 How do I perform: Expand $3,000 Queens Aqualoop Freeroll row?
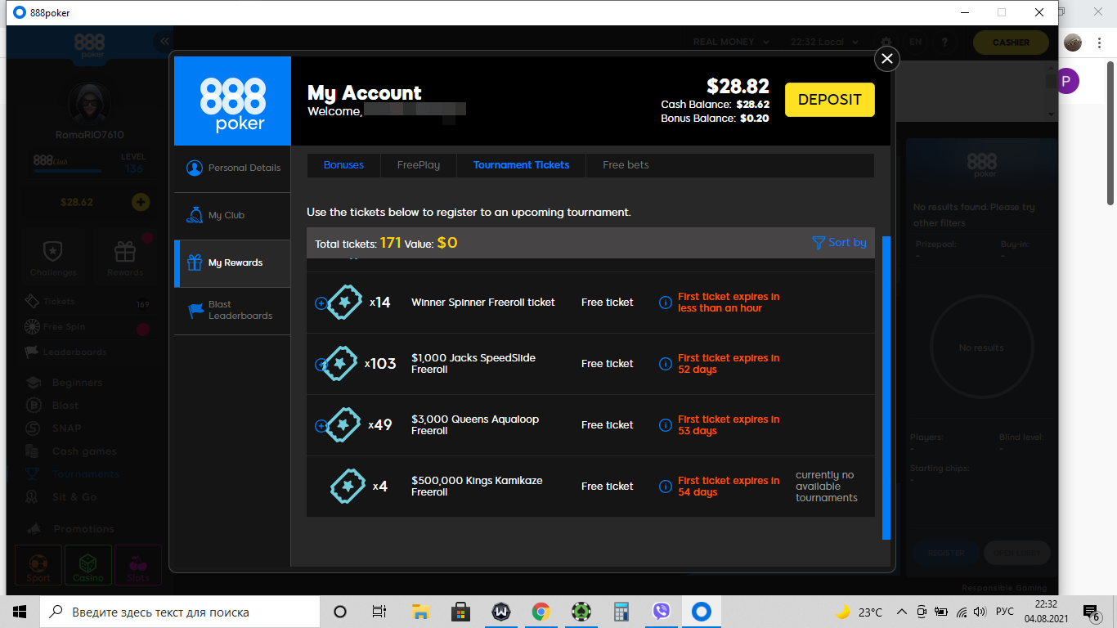321,426
